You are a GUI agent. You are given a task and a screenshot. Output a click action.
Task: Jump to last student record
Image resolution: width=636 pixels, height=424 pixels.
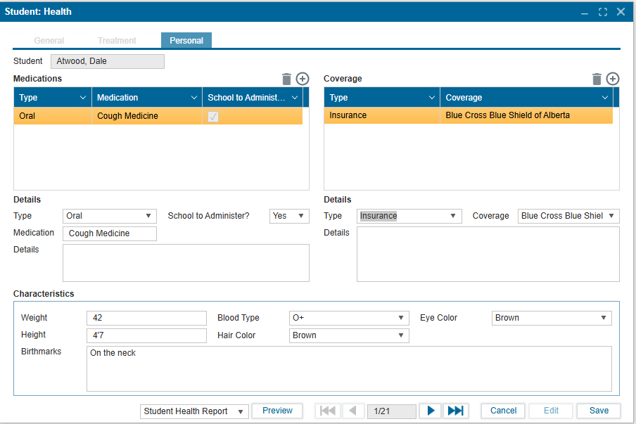[456, 411]
